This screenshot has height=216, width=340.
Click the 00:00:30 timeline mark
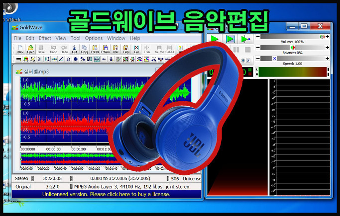(53, 149)
